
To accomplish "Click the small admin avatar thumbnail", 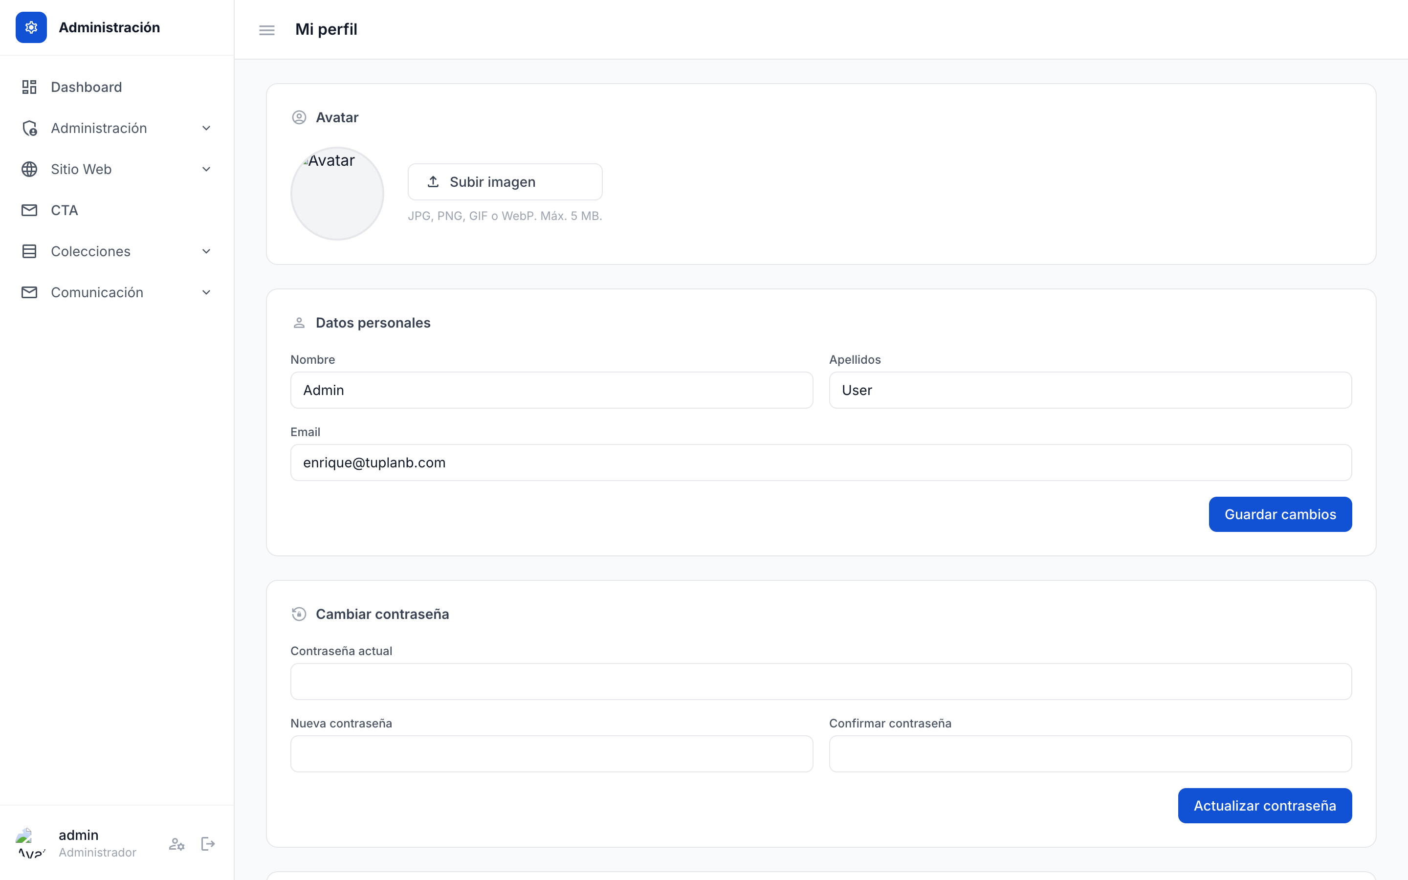I will [31, 843].
